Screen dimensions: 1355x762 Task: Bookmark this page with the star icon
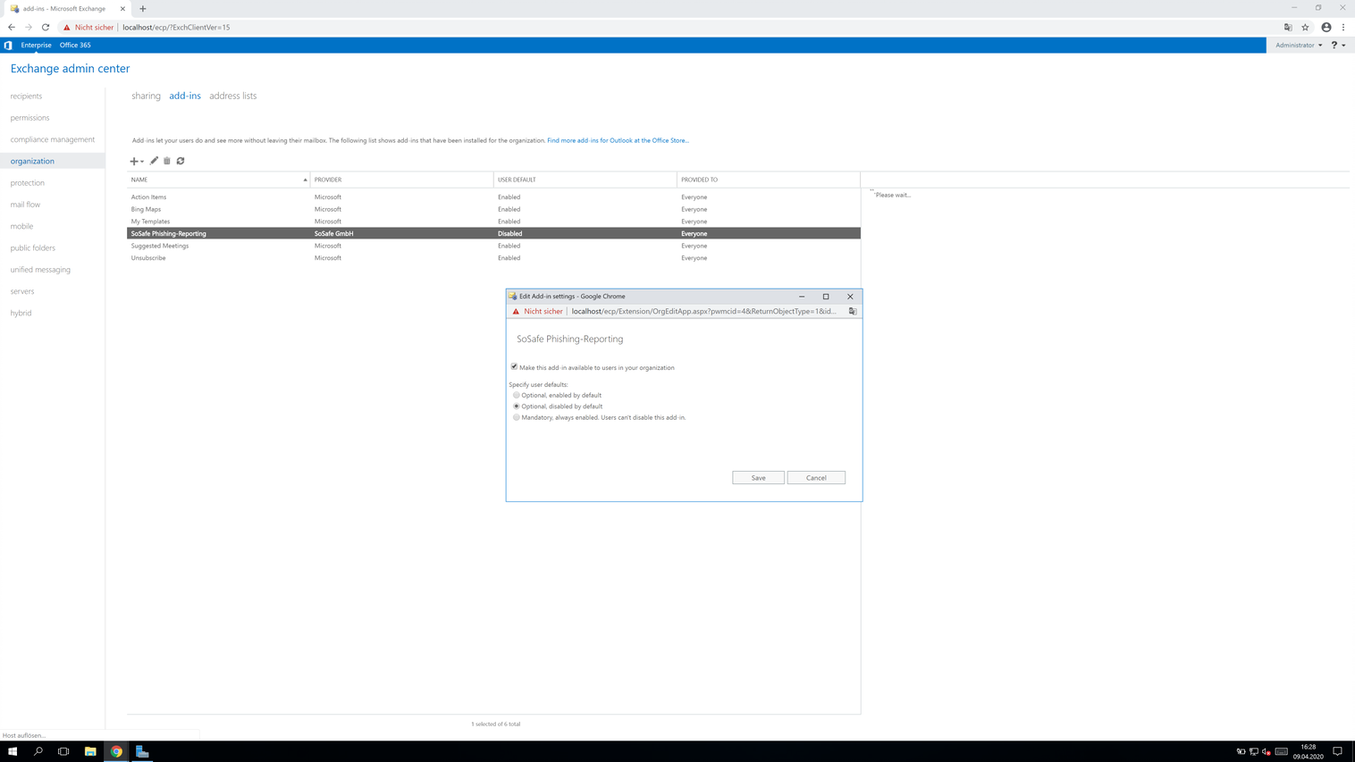tap(1305, 28)
